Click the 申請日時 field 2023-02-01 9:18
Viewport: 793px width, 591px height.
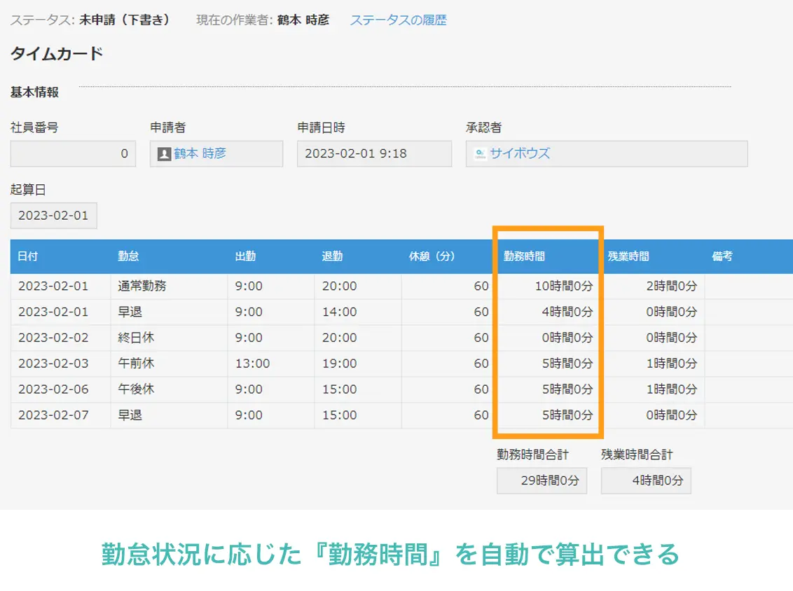(x=373, y=154)
